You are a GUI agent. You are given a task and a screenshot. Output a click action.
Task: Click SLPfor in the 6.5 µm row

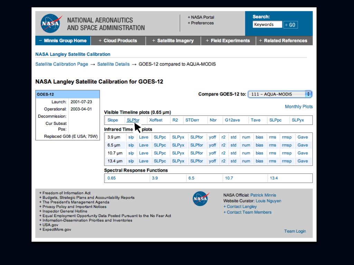tap(197, 145)
